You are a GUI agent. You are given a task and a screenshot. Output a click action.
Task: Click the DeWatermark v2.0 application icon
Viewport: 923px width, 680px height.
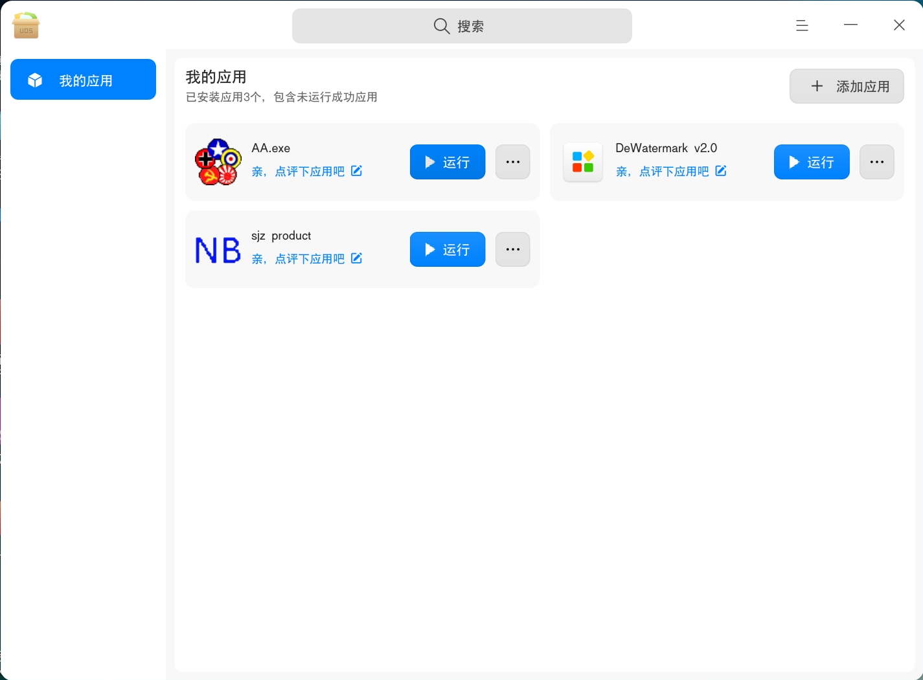[x=582, y=162]
